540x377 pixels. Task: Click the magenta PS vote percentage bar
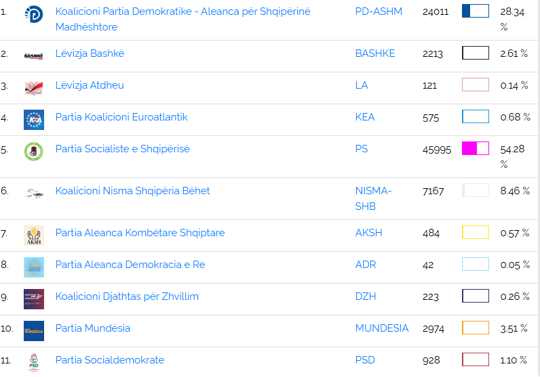pos(475,149)
